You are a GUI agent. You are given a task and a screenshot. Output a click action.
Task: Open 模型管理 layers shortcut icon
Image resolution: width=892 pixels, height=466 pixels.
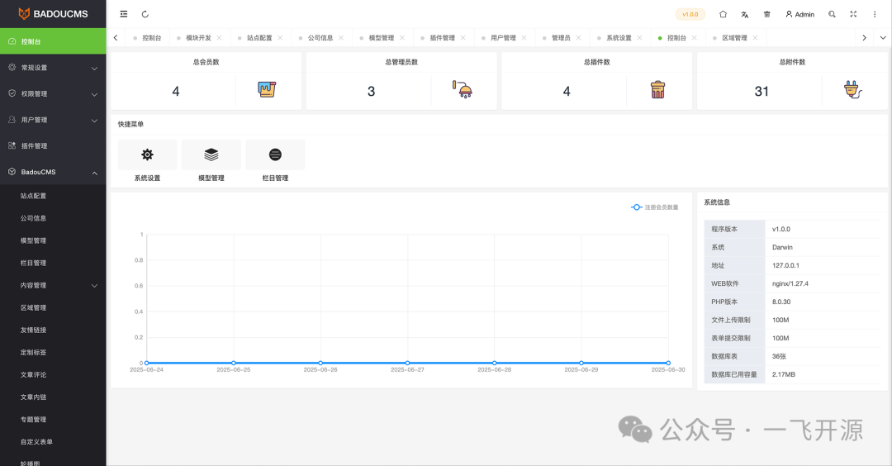(x=211, y=155)
